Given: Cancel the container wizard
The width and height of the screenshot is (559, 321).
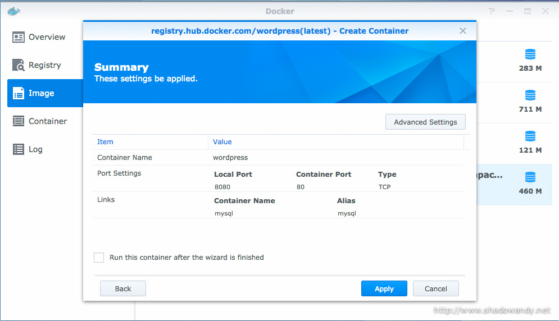Looking at the screenshot, I should point(435,288).
